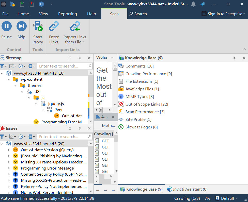Switch to the Home ribbon tab
Image resolution: width=248 pixels, height=202 pixels.
click(x=23, y=14)
